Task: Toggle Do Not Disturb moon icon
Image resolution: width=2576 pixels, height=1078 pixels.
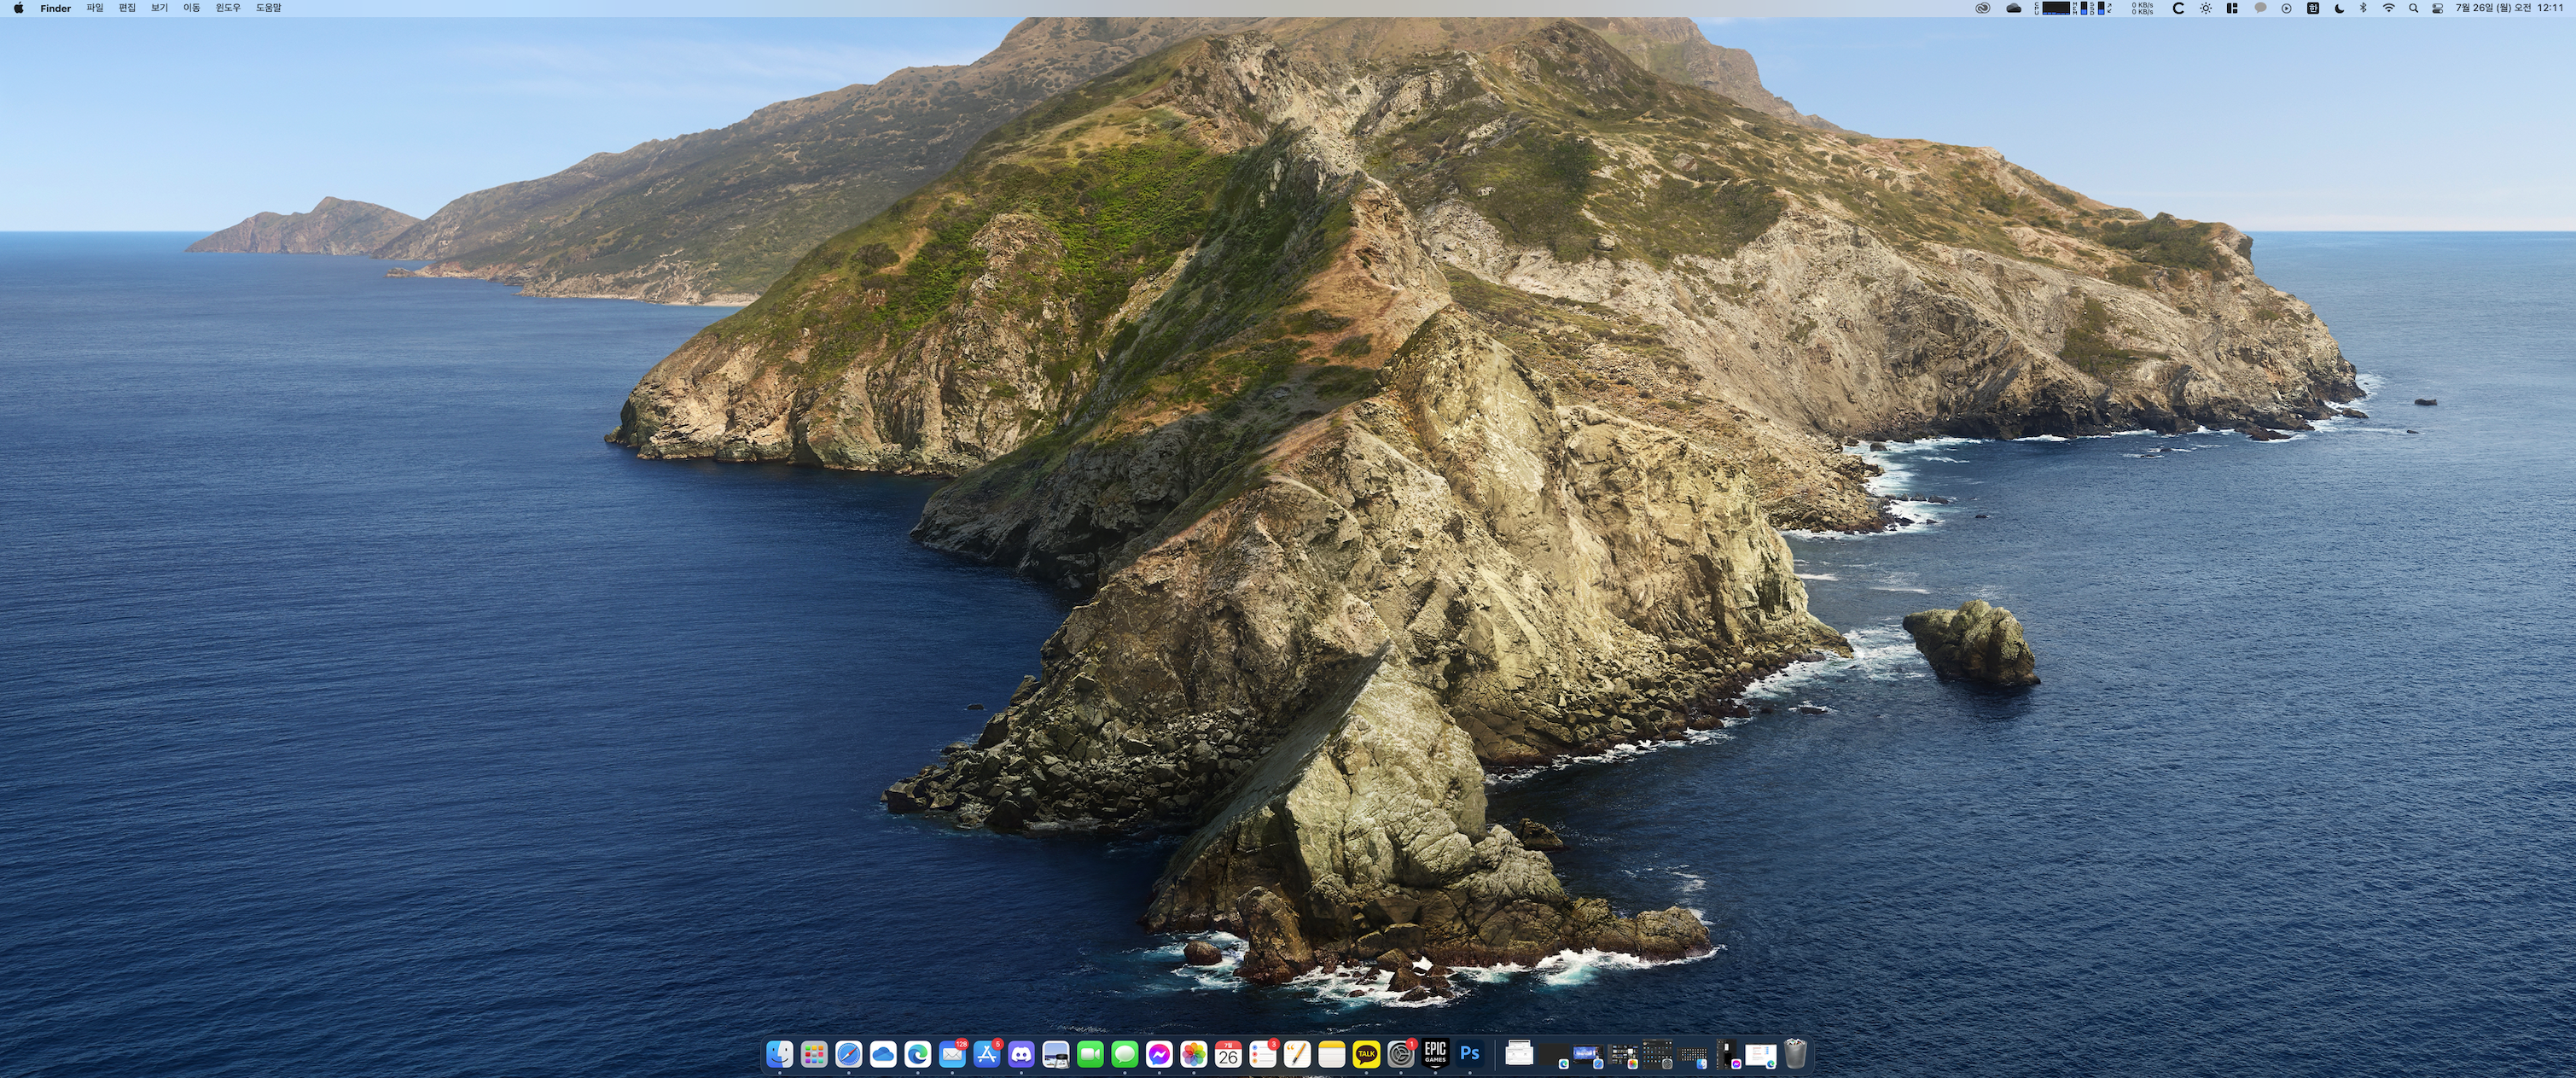Action: [2338, 8]
